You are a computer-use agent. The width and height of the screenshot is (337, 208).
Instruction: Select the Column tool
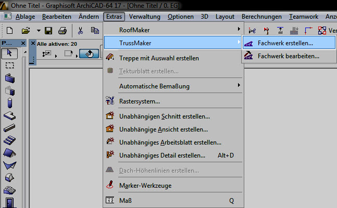tap(10, 103)
